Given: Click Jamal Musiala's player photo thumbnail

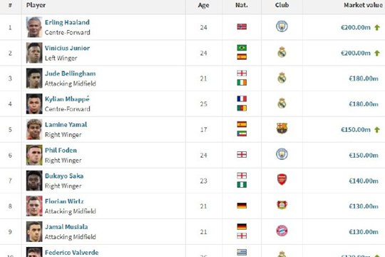Looking at the screenshot, I should point(34,232).
